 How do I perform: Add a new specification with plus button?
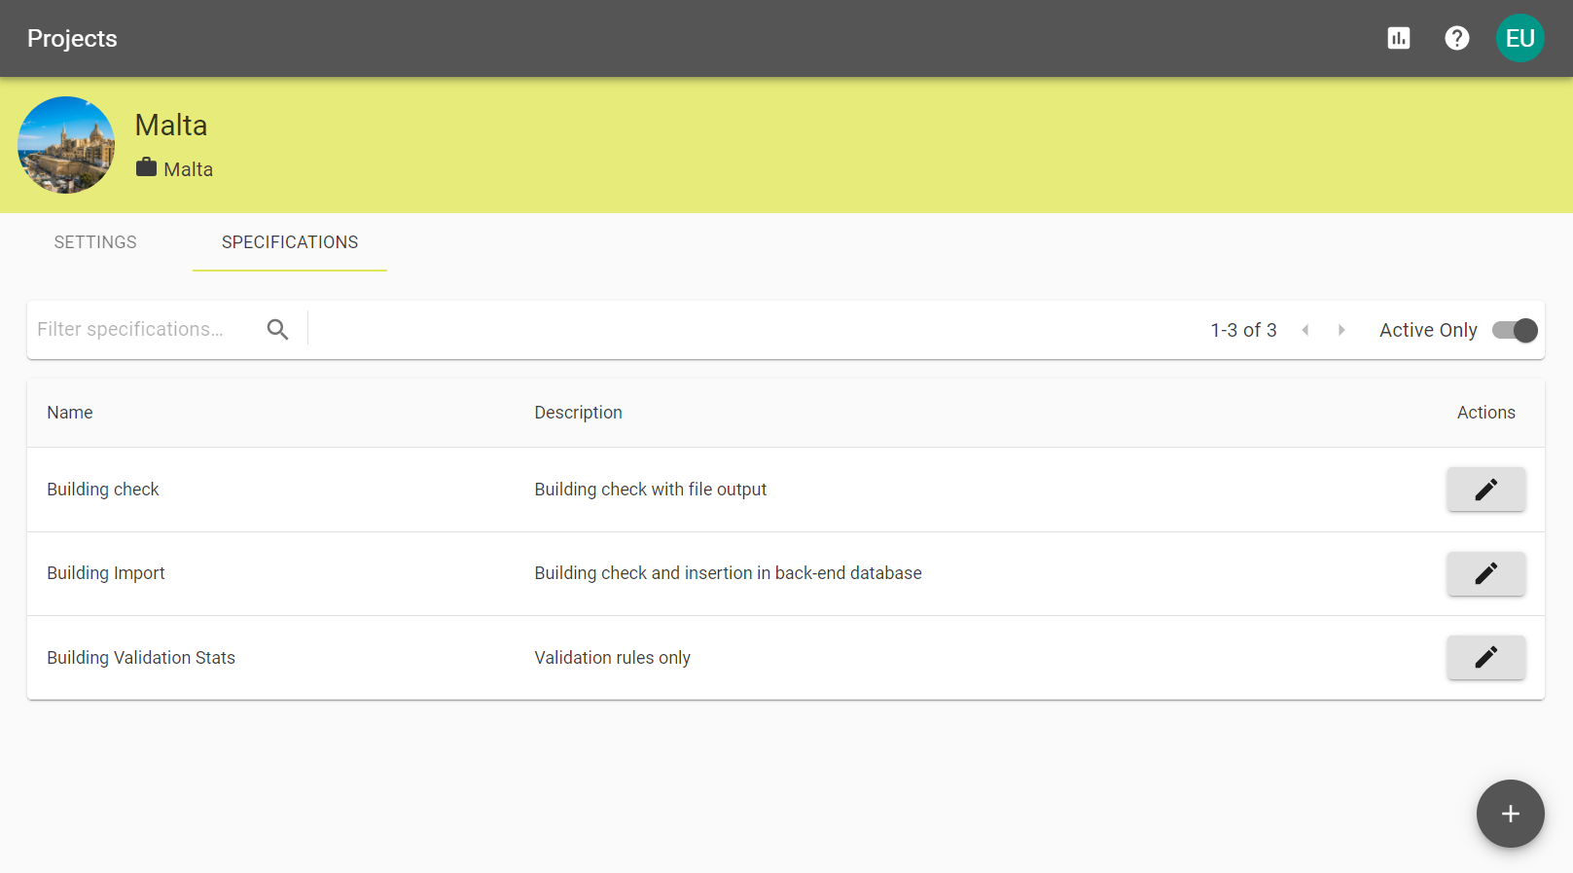tap(1510, 814)
